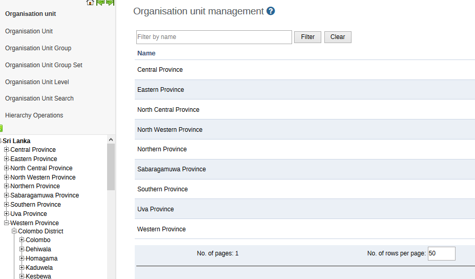Click the tree panel scrollbar up arrow
This screenshot has height=279, width=475.
click(x=111, y=139)
